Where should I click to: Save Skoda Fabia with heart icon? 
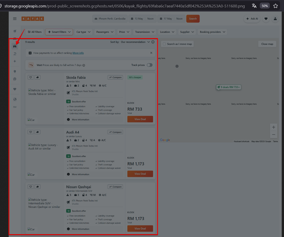point(31,77)
